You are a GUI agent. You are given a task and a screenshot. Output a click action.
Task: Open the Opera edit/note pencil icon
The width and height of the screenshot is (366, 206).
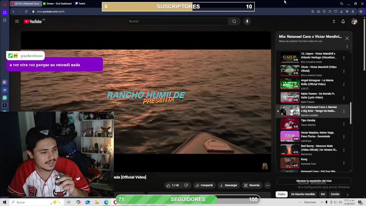coord(313,11)
